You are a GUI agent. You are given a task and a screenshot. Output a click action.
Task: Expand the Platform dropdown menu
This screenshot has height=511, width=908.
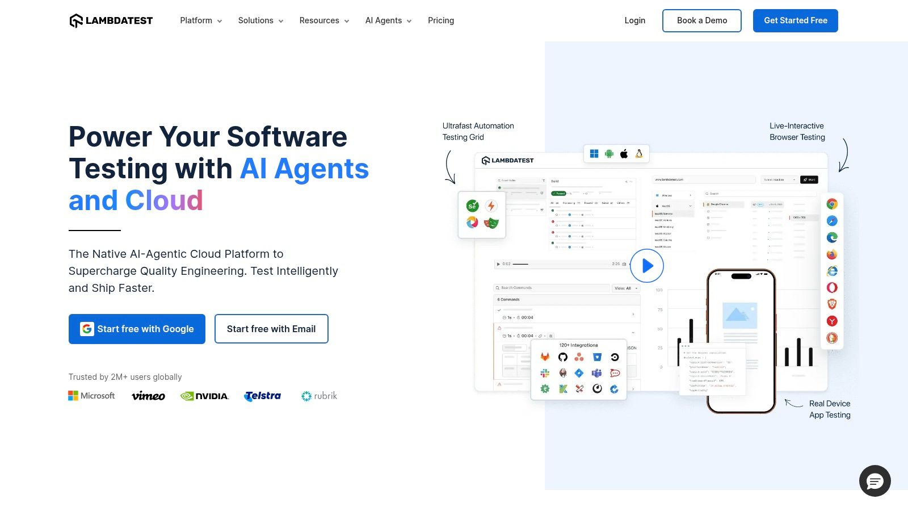[201, 20]
